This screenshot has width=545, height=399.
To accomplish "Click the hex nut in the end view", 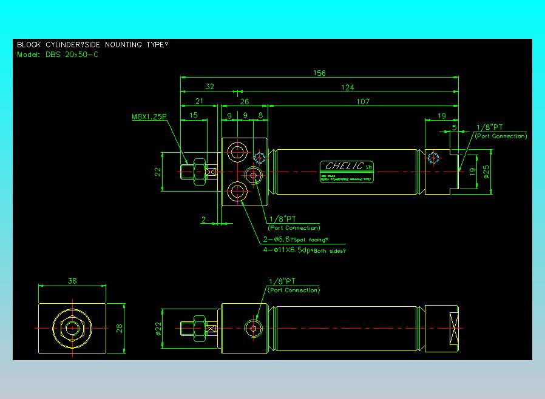I will coord(72,328).
